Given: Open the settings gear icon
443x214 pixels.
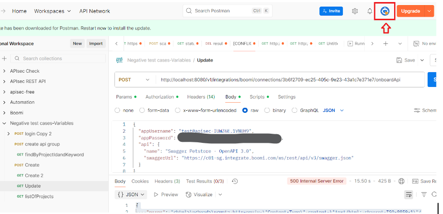Looking at the screenshot, I should pos(355,11).
